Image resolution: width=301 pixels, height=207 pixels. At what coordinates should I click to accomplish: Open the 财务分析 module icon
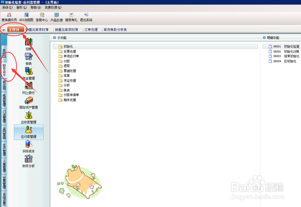tap(29, 161)
